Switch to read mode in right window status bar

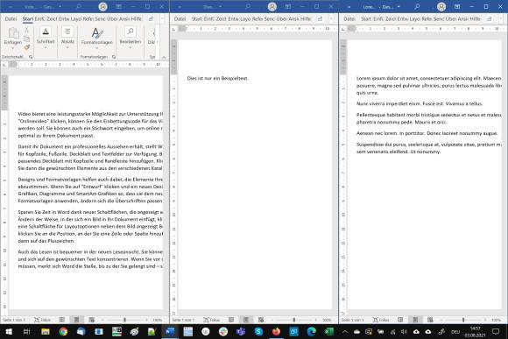[x=400, y=320]
